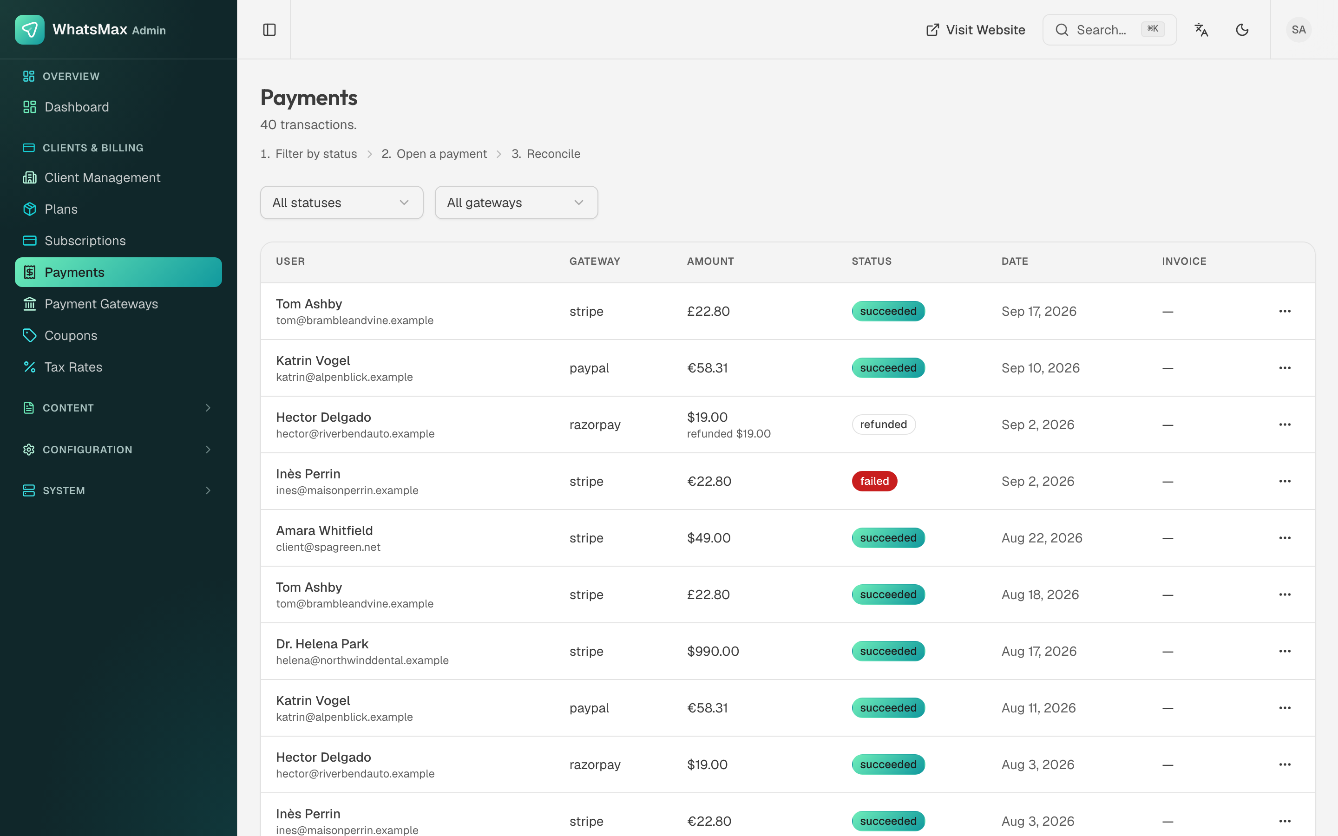Open actions menu for Tom Ashby Sep 17
The width and height of the screenshot is (1338, 836).
[1285, 311]
